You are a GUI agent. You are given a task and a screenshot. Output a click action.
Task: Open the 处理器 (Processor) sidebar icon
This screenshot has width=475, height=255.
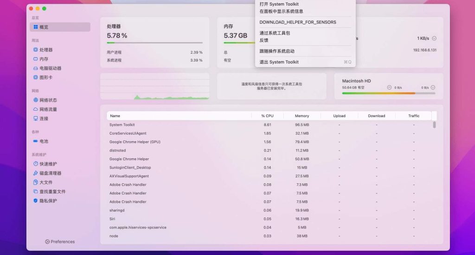coord(36,50)
